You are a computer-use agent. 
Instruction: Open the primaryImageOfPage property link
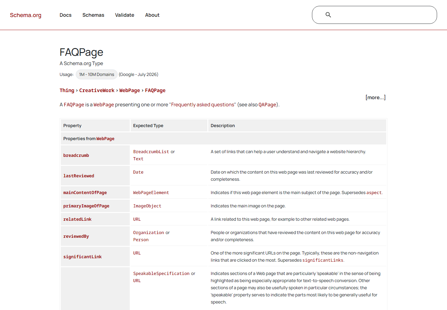86,206
